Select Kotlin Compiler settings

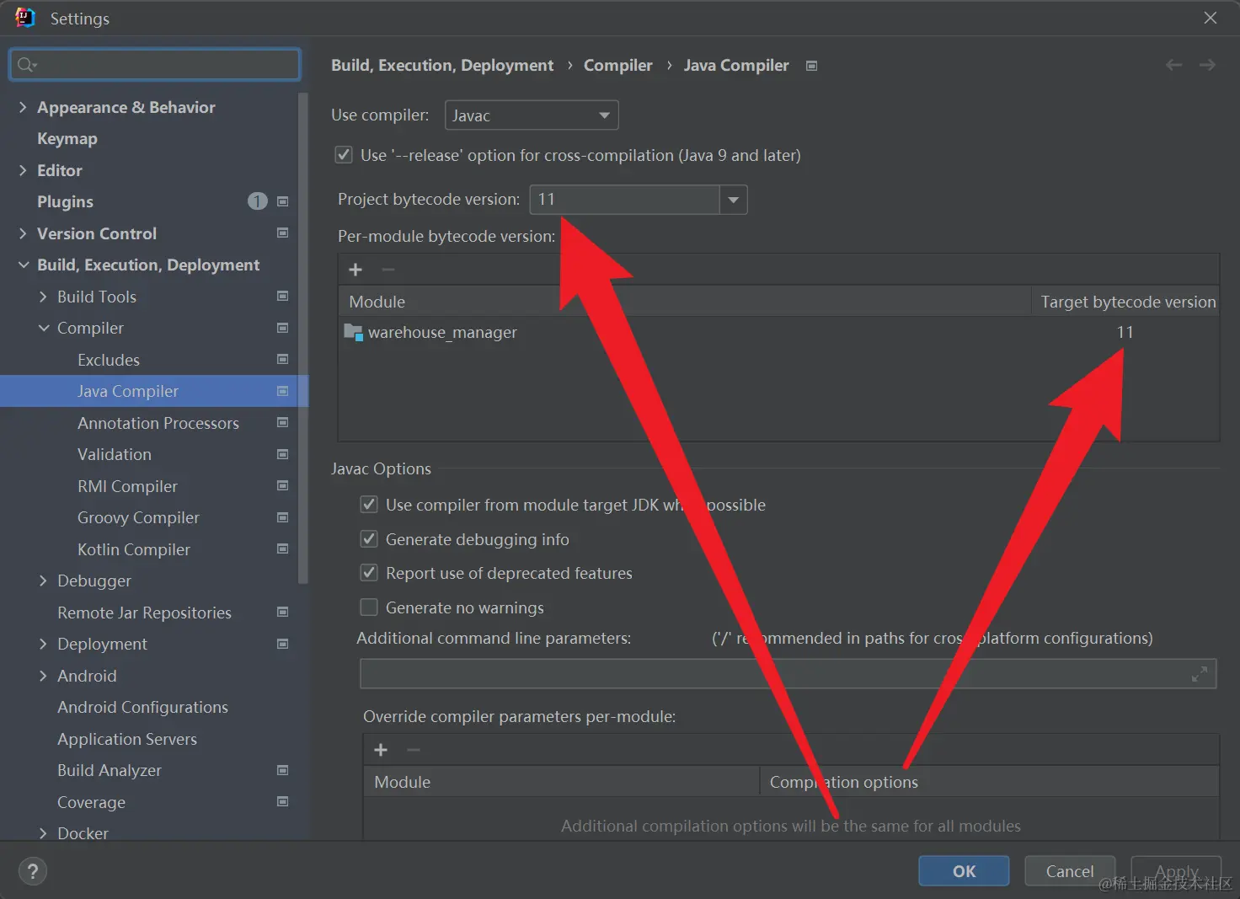(134, 549)
